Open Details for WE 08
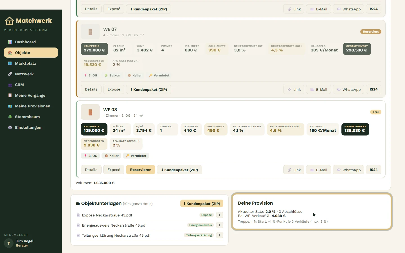The height and width of the screenshot is (253, 405). (91, 170)
